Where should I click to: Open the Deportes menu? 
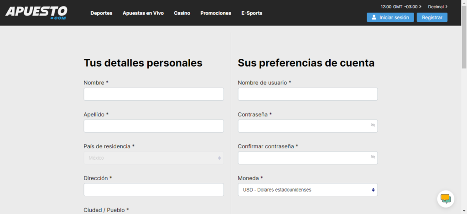[x=101, y=13]
